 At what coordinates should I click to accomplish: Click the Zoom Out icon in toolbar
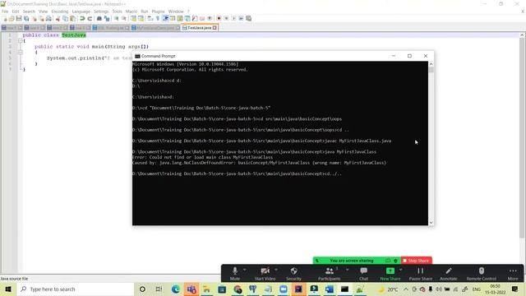coord(124,18)
